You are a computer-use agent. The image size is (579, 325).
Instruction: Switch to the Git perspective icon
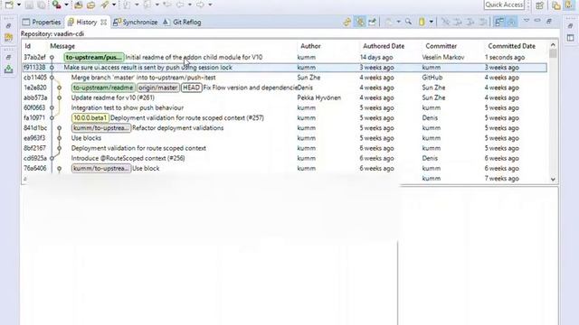point(569,5)
